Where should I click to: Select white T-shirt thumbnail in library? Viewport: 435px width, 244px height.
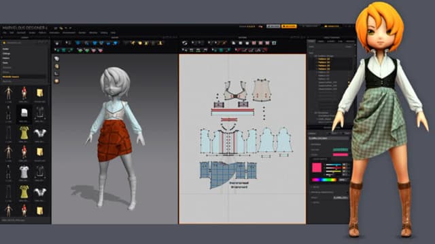pos(24,172)
